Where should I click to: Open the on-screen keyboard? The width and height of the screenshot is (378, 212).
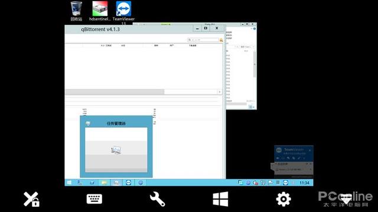(94, 199)
